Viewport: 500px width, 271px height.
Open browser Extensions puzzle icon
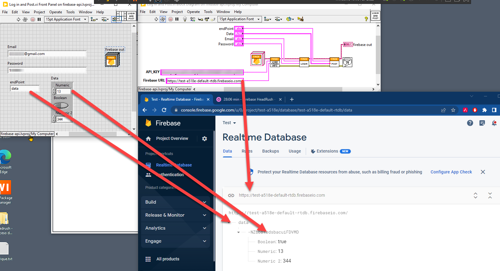pos(485,110)
